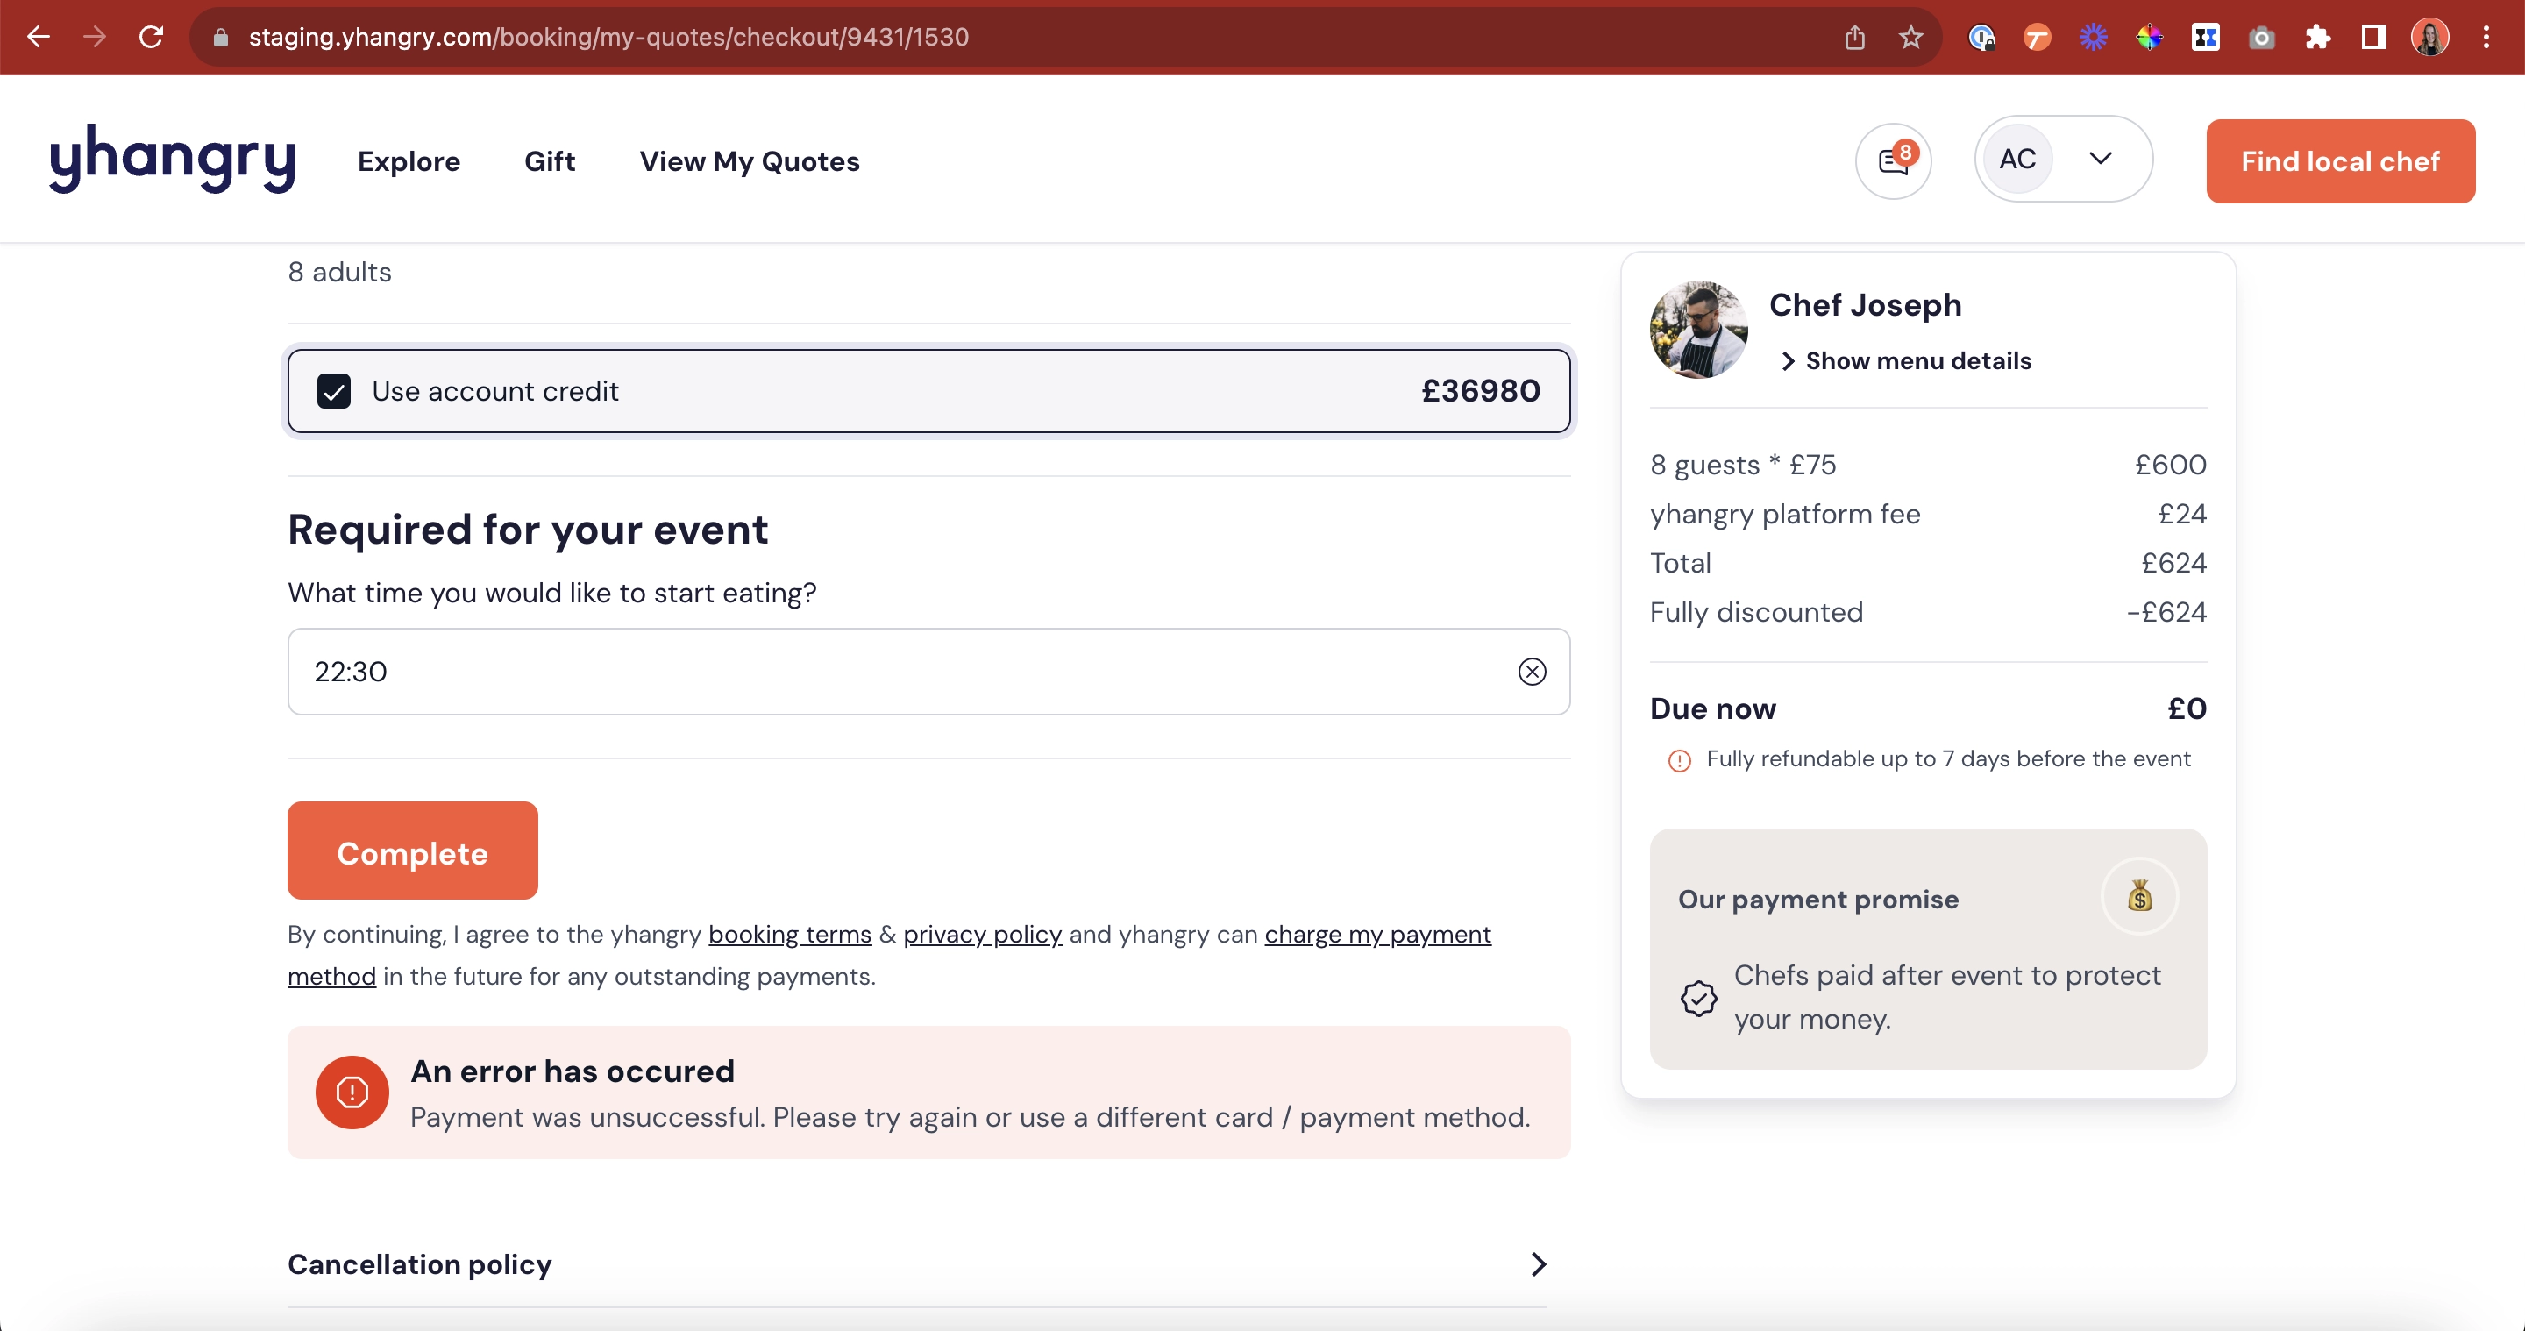Click the '8 adults' text

(339, 272)
